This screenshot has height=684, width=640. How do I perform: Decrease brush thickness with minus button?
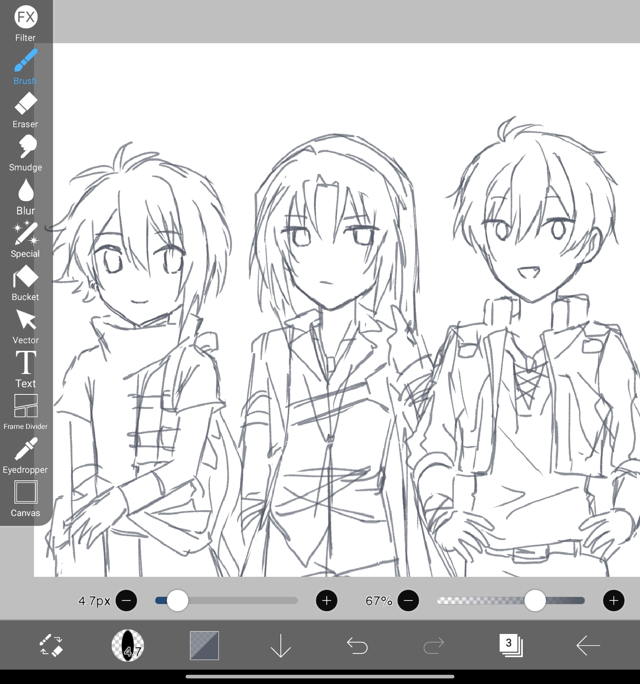coord(126,600)
